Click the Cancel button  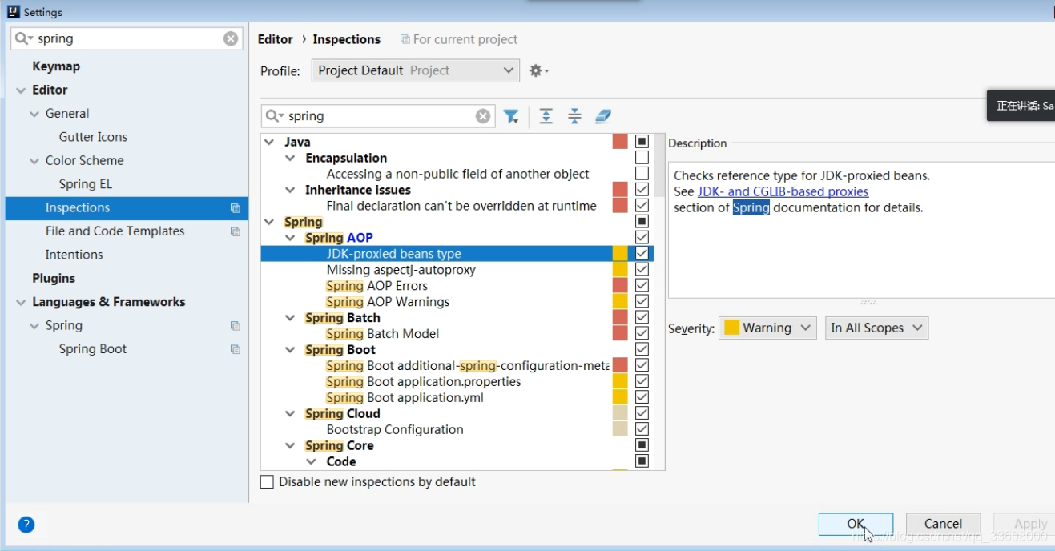[x=943, y=524]
